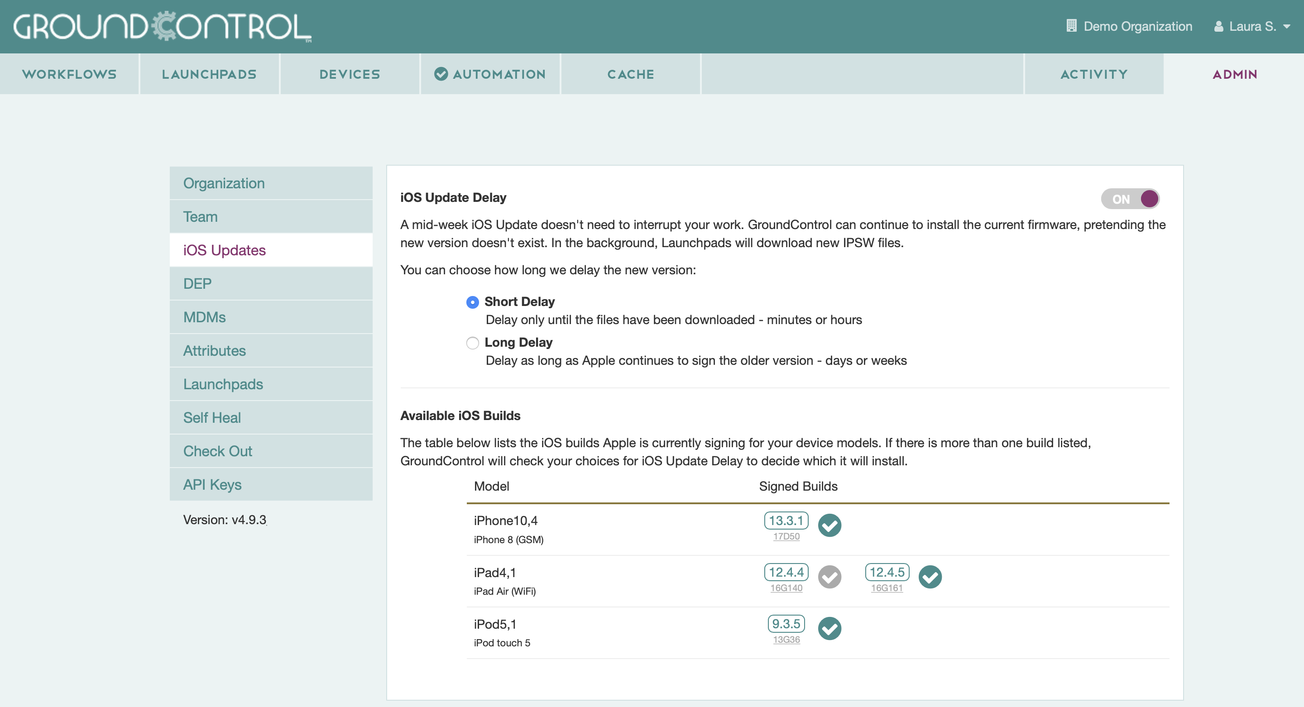Go to the Self Heal section

271,417
